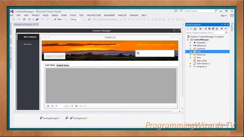244x137 pixels.
Task: Click the Visual Studio logo icon
Action: 12,11
